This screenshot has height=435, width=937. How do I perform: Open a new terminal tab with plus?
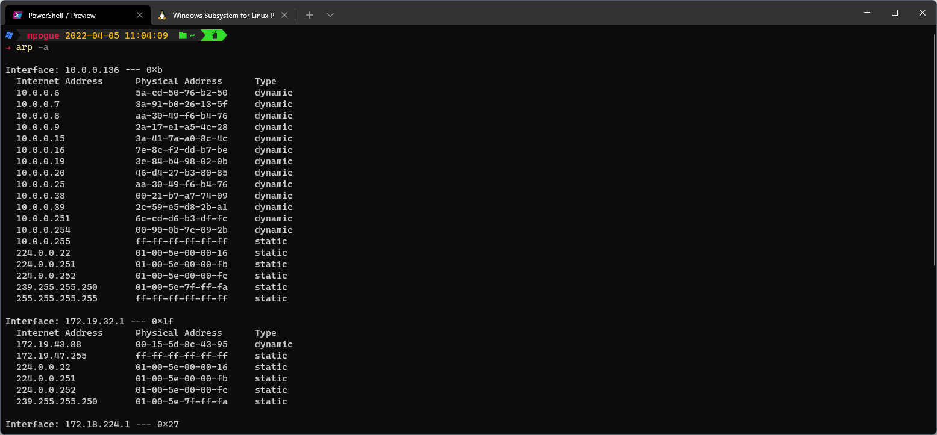tap(310, 15)
